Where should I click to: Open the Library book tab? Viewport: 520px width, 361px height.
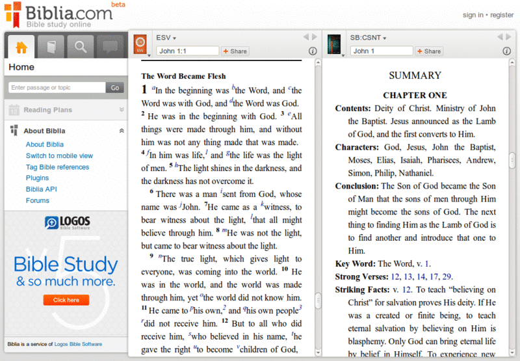pos(51,46)
